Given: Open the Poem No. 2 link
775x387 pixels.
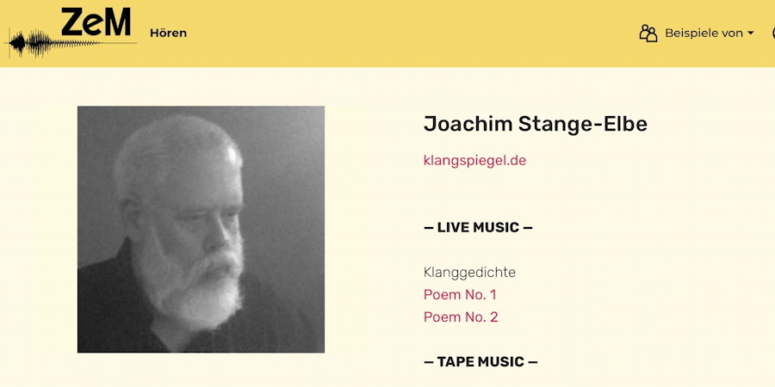Looking at the screenshot, I should coord(461,316).
